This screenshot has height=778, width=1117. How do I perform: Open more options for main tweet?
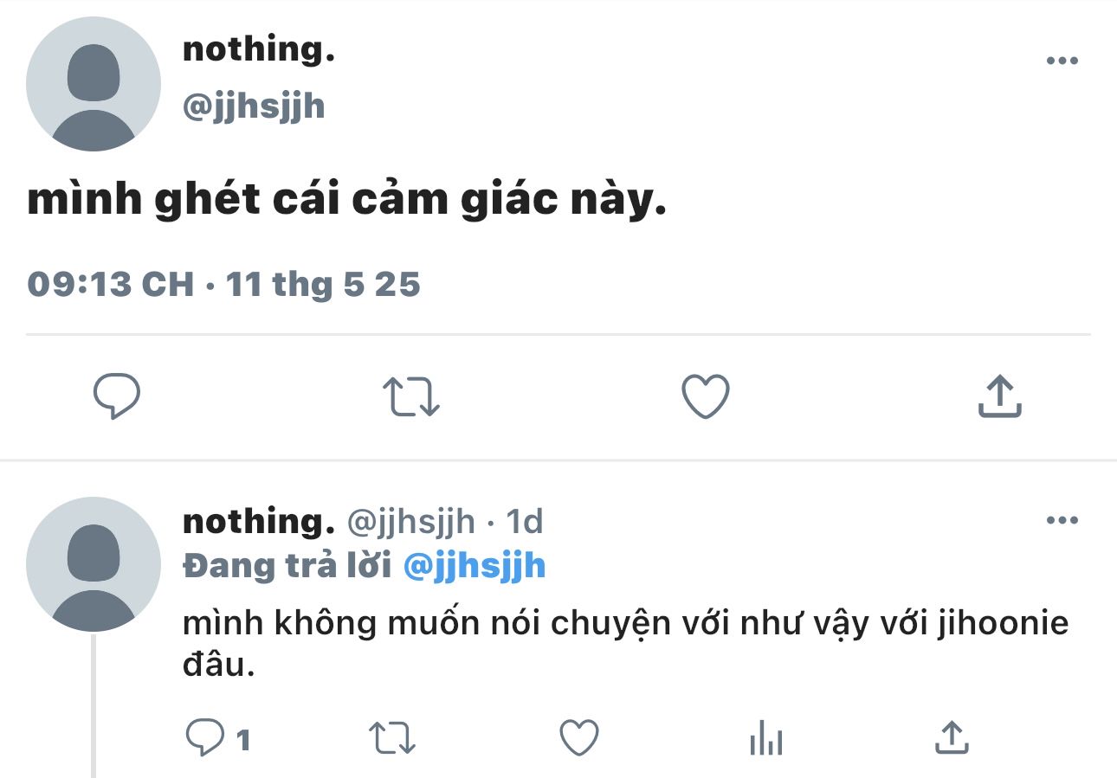[x=1062, y=61]
